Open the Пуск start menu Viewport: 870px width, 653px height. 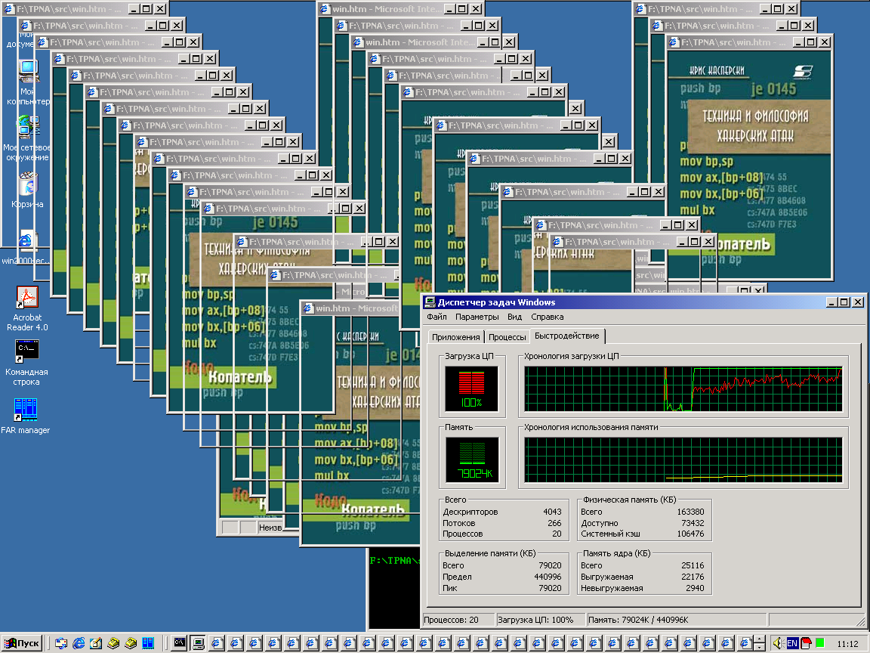pyautogui.click(x=22, y=643)
